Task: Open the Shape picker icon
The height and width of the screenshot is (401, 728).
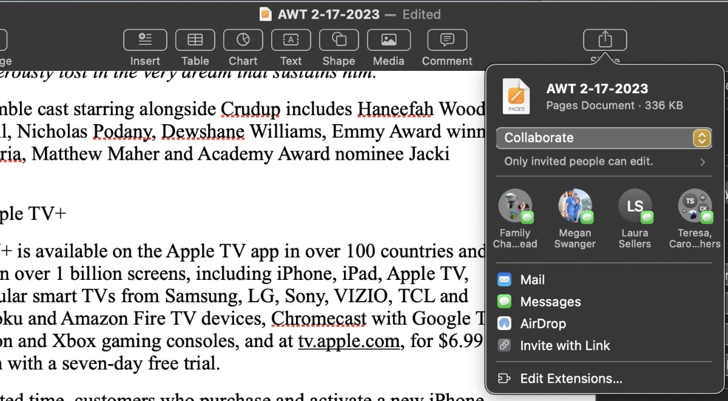Action: pyautogui.click(x=339, y=40)
